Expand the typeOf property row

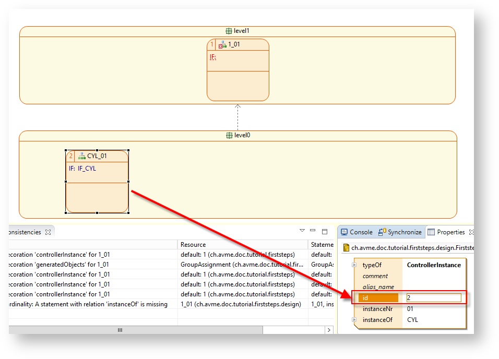click(355, 265)
